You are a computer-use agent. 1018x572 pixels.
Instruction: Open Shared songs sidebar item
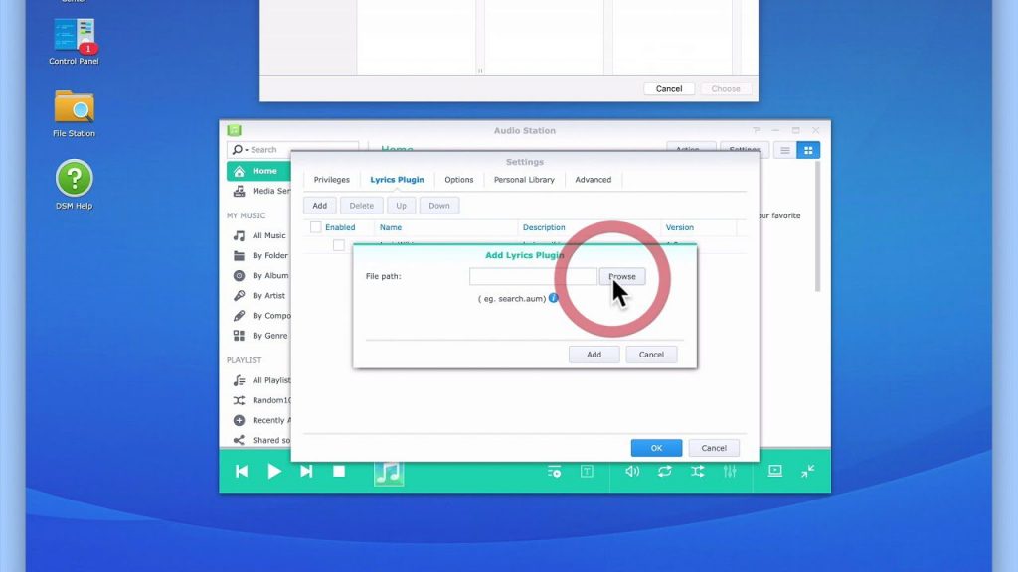(x=259, y=440)
